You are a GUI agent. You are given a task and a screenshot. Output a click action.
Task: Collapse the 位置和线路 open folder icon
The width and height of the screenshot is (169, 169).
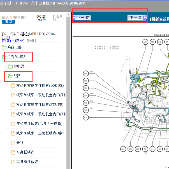click(x=4, y=57)
